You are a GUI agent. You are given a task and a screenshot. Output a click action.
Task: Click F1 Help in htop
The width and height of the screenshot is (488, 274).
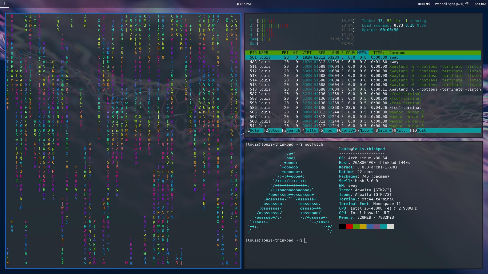254,130
